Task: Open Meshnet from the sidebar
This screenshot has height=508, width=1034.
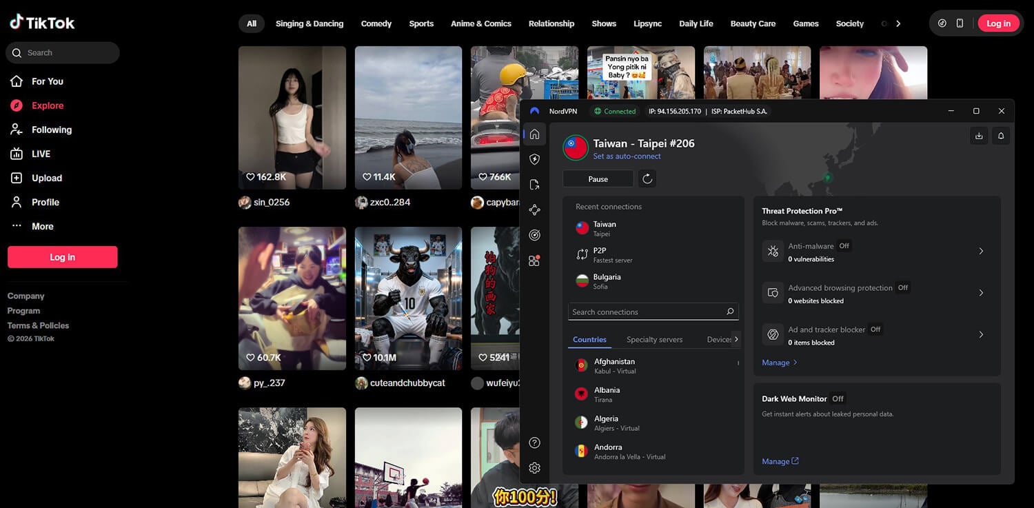Action: (x=534, y=210)
